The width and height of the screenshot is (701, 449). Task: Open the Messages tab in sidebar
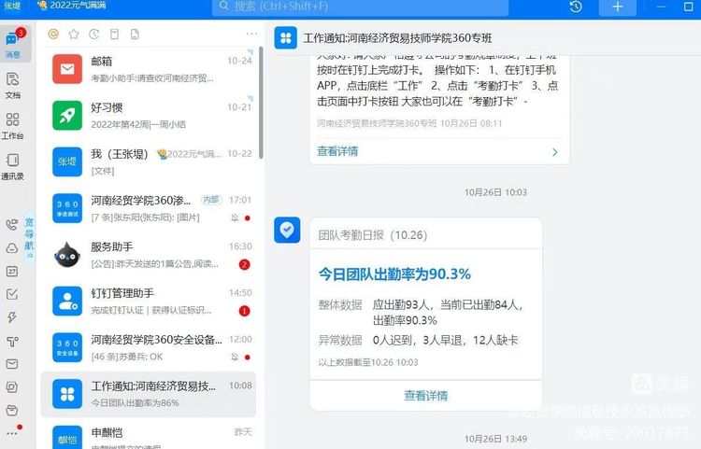point(13,44)
